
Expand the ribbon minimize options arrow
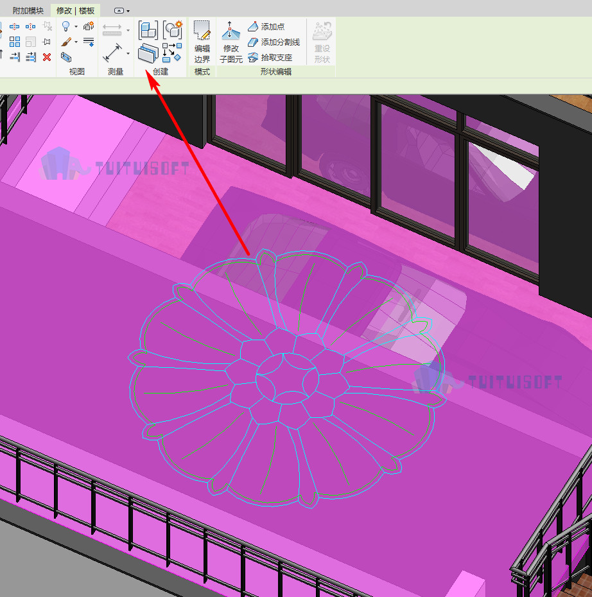128,11
